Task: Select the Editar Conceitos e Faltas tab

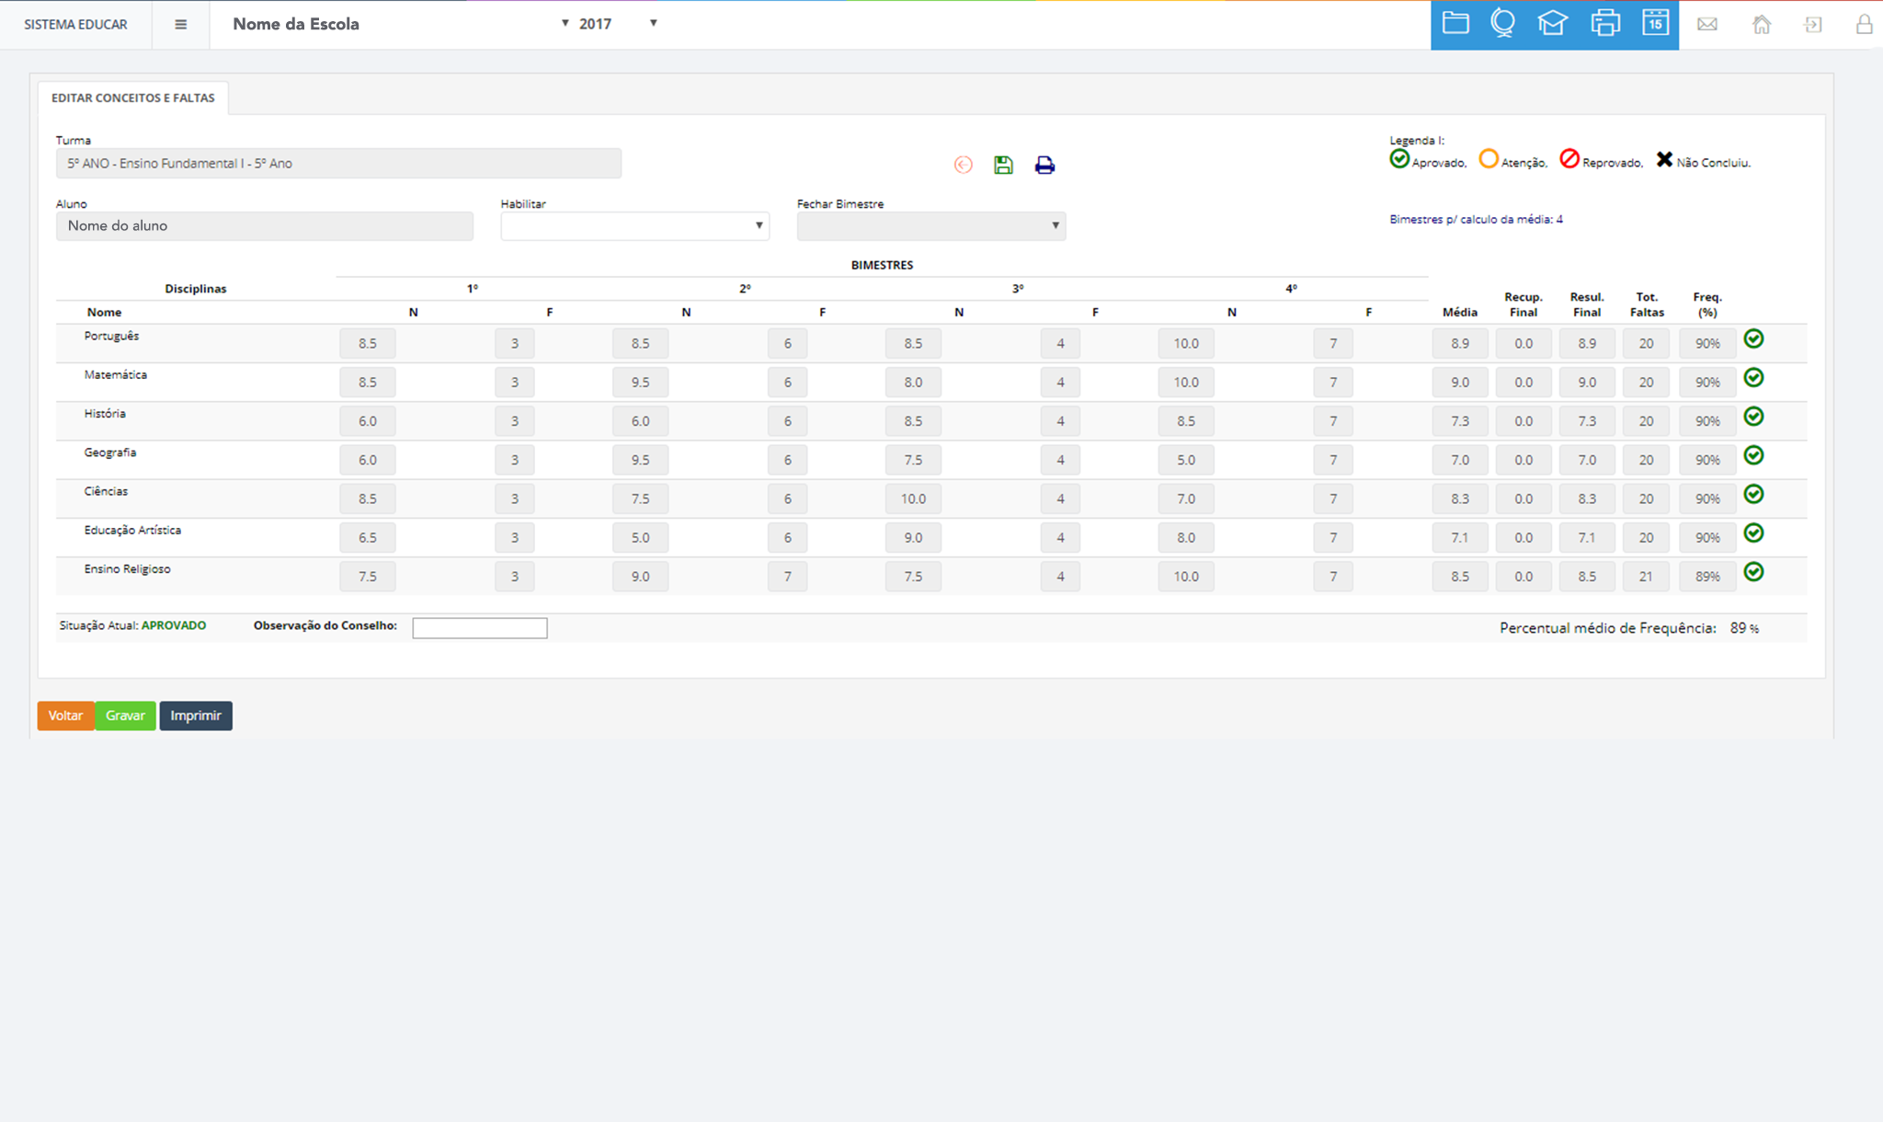Action: pos(133,97)
